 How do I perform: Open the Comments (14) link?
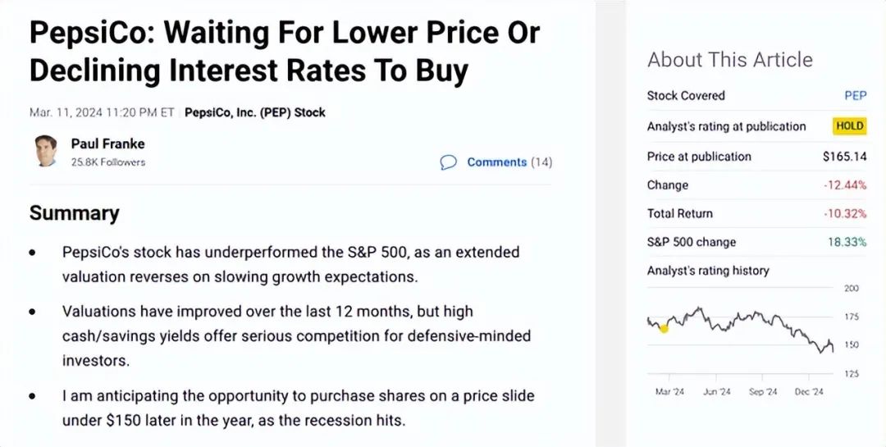click(509, 162)
